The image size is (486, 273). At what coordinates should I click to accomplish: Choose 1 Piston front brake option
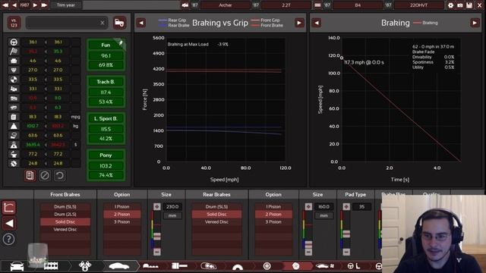point(121,206)
